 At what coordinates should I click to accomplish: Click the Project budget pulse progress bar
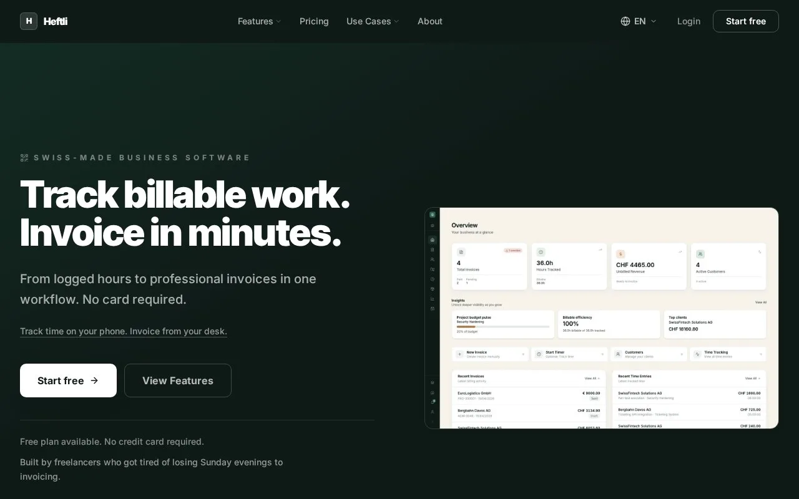coord(503,326)
